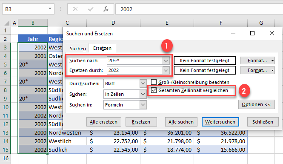Select column F header
Viewport: 283px width, 164px height.
tap(221, 23)
